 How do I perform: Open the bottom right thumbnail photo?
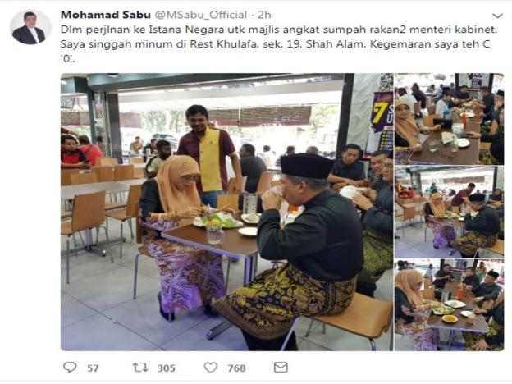(449, 305)
